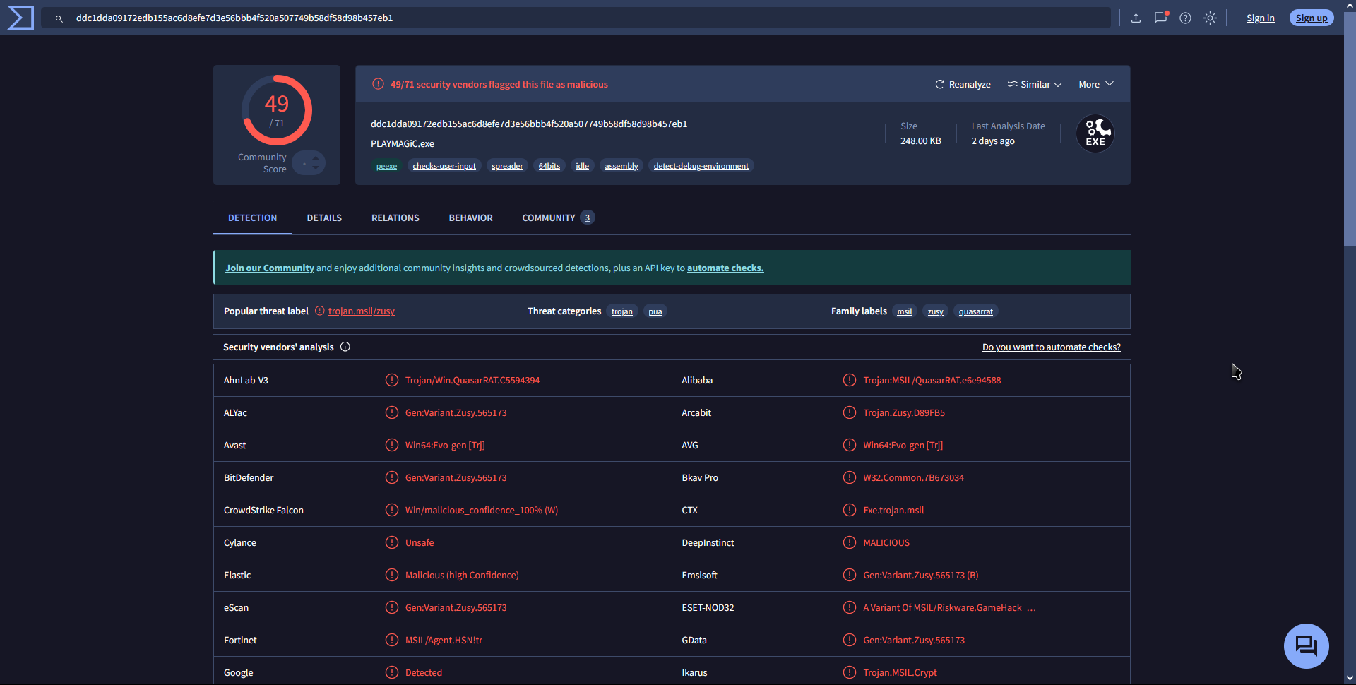Screen dimensions: 1356x685
Task: Switch to the BEHAVIOR tab
Action: [471, 218]
